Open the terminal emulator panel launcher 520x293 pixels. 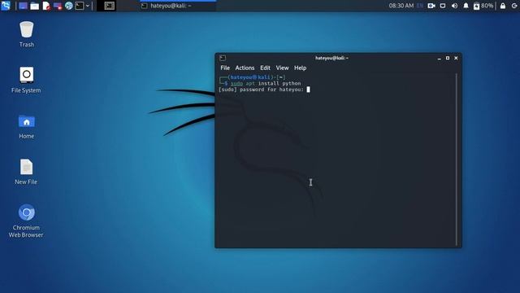pos(80,6)
